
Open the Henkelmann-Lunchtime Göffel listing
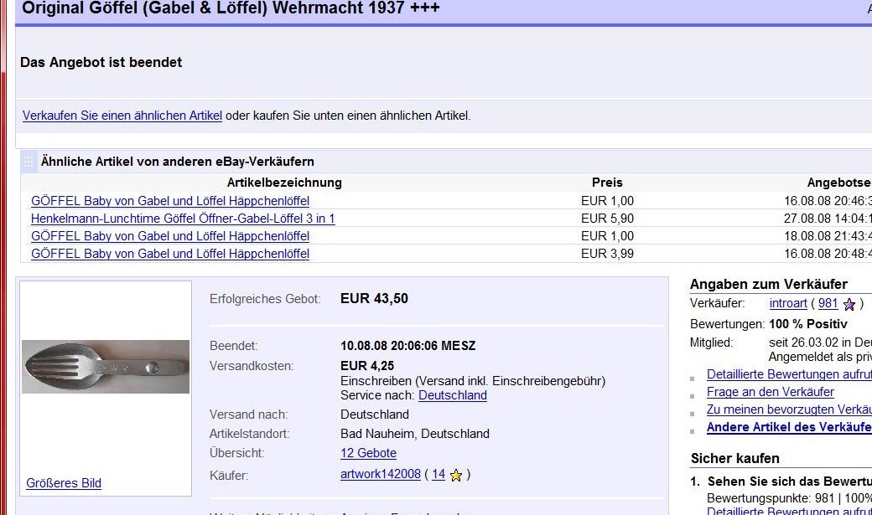coord(183,219)
